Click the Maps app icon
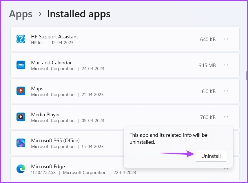 click(x=21, y=91)
